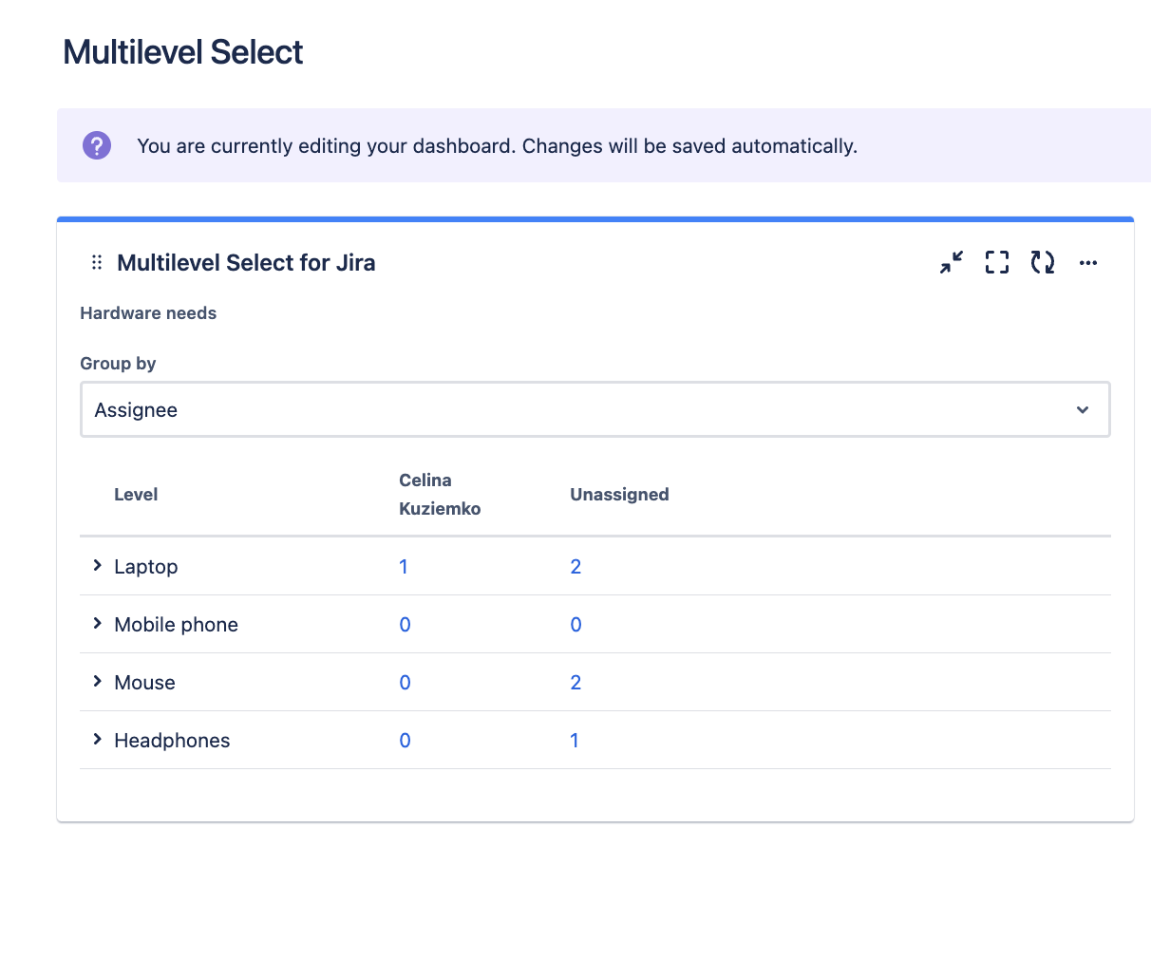
Task: Open the gadget's more options menu
Action: point(1088,262)
